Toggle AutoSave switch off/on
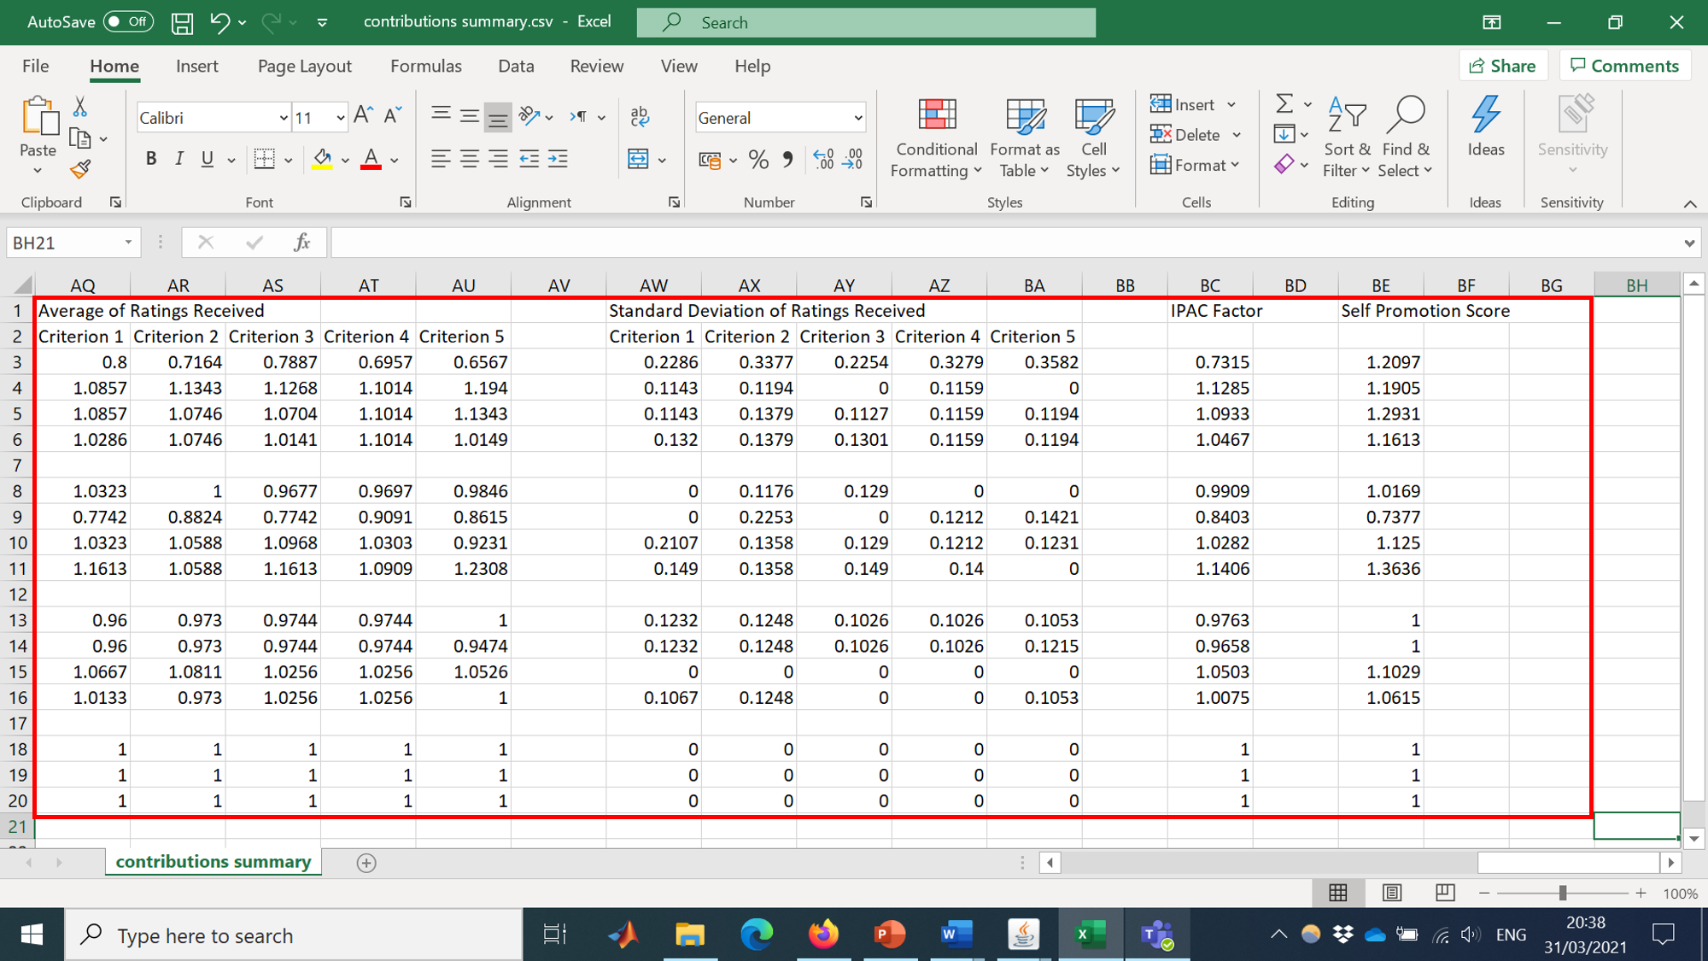The height and width of the screenshot is (961, 1708). click(x=128, y=22)
